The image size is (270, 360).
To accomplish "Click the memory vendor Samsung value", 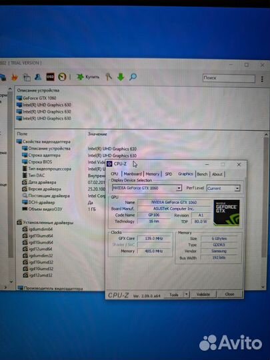I will pyautogui.click(x=219, y=251).
